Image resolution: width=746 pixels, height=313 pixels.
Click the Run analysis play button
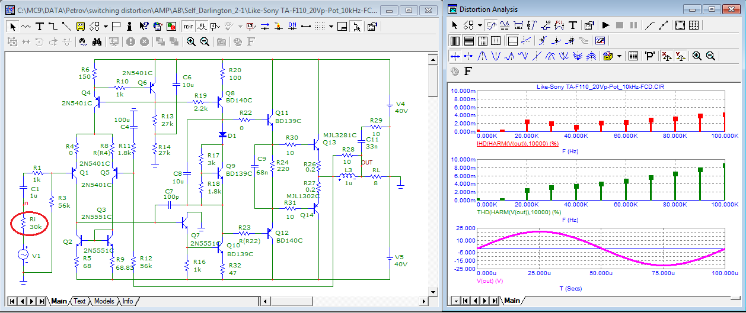605,25
